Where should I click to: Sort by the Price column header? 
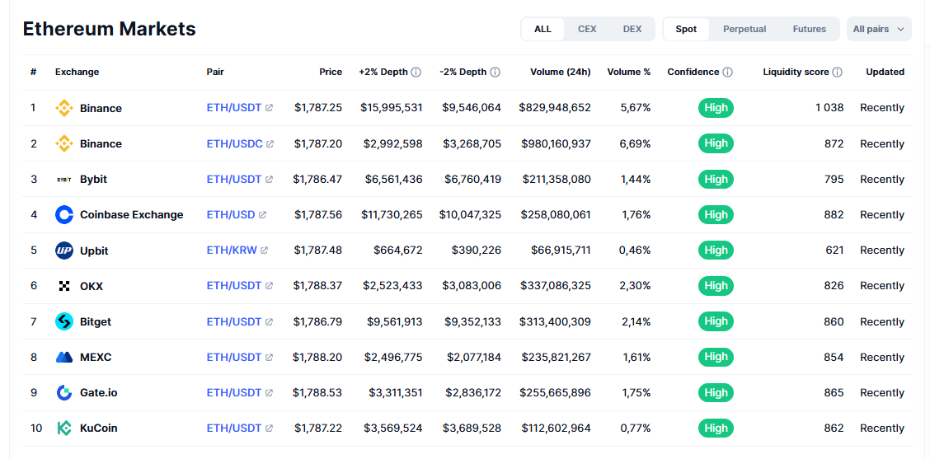tap(331, 72)
